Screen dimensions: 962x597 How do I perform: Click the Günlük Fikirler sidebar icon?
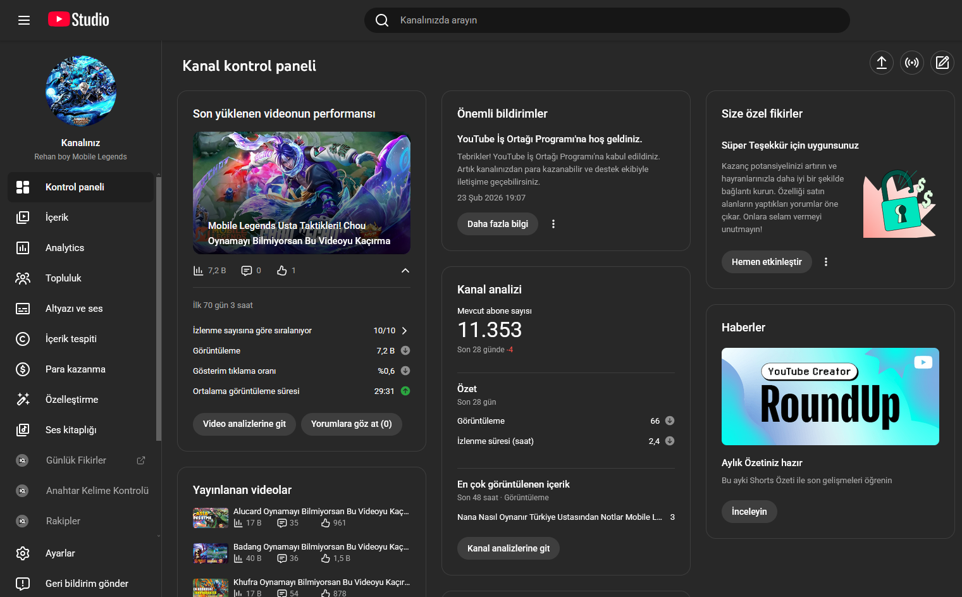pyautogui.click(x=23, y=460)
